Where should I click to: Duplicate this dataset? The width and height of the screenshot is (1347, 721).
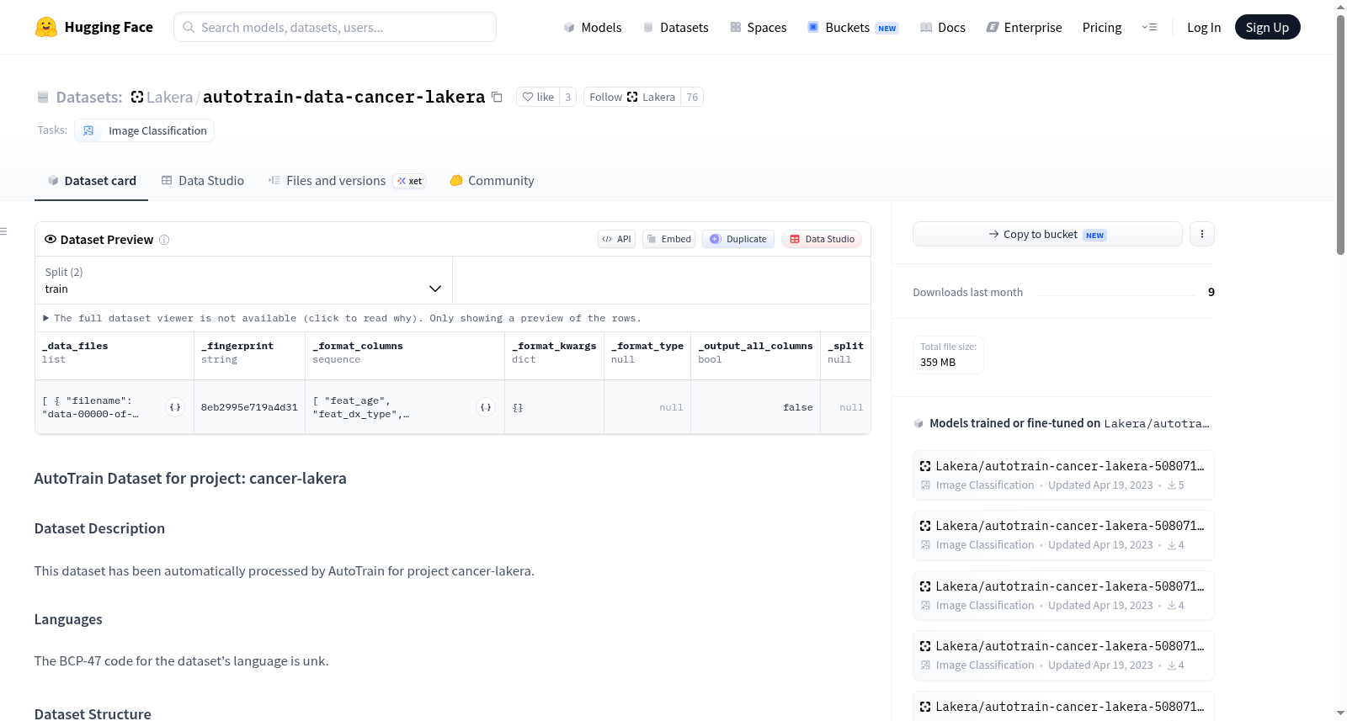(x=738, y=239)
